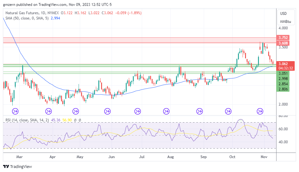Click the published-on TradingView.com caption
This screenshot has height=172, width=299.
pos(57,4)
